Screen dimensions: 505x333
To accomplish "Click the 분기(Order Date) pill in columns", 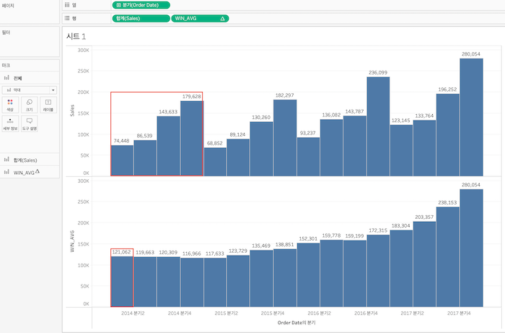I will point(141,5).
